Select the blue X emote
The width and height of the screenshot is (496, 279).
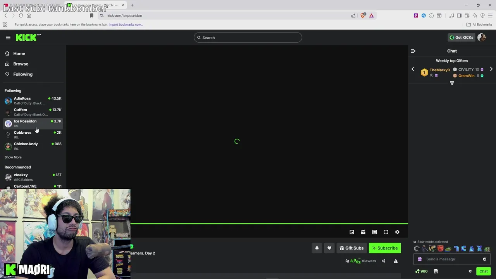coord(479,249)
